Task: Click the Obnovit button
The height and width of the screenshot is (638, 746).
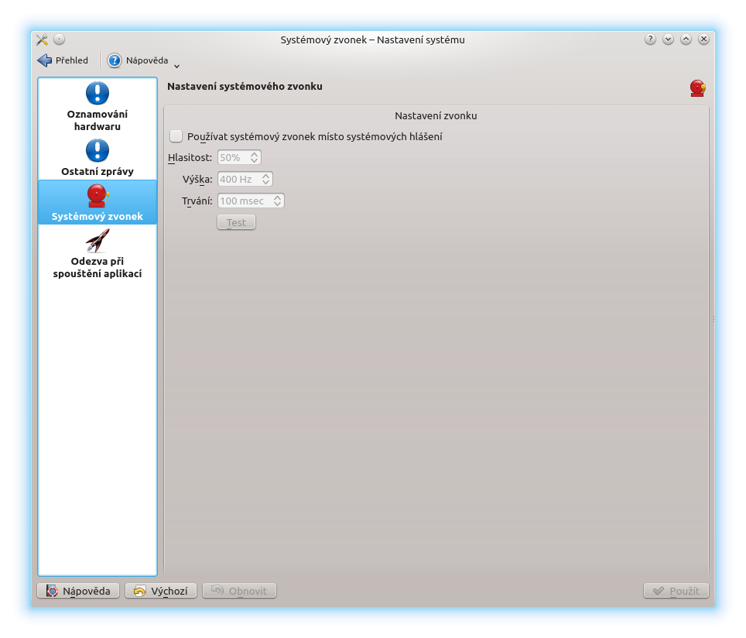Action: click(239, 591)
